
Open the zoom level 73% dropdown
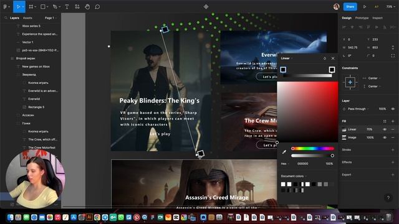coord(391,7)
